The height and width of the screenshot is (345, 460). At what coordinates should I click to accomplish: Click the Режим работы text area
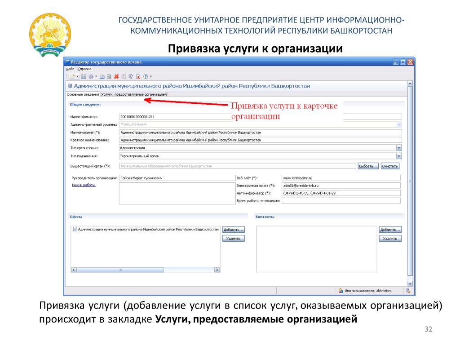tap(177, 194)
